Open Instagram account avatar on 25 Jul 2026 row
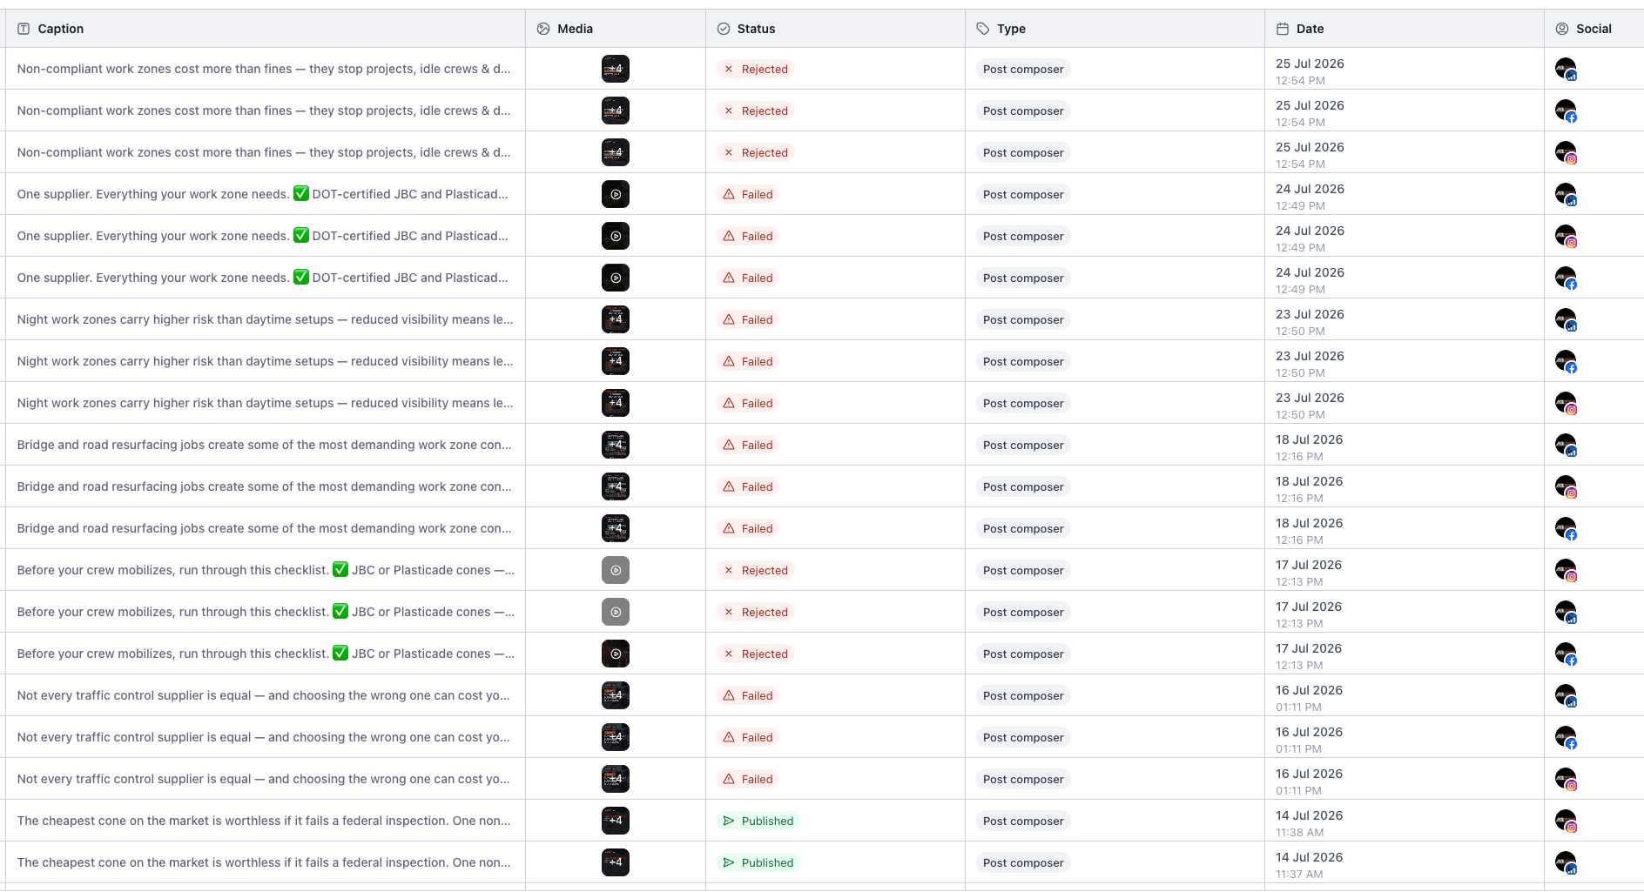Image resolution: width=1644 pixels, height=892 pixels. click(1566, 152)
